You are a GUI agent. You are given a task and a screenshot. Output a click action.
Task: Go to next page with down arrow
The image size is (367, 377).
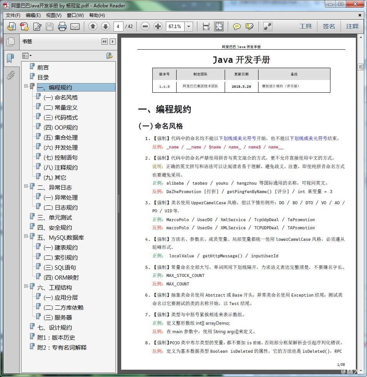coord(105,26)
